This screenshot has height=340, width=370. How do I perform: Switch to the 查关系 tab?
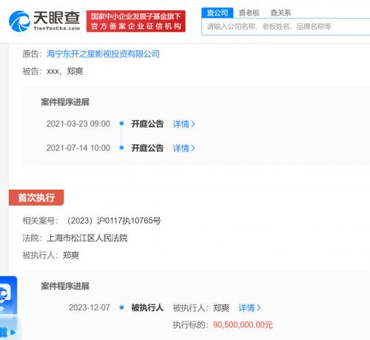coord(280,13)
